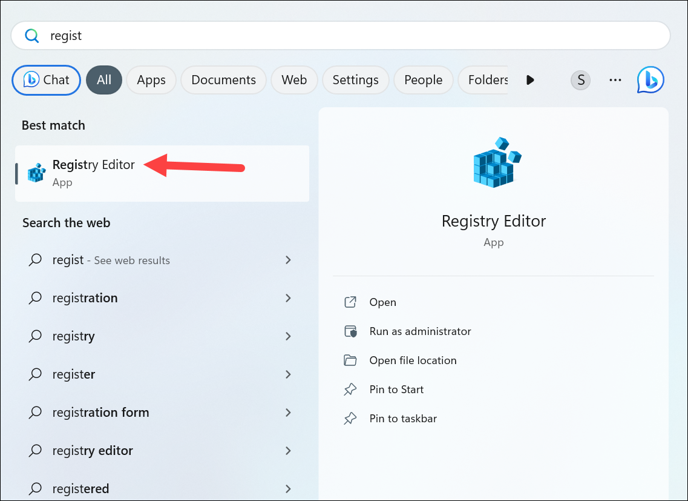Expand the 'registered' suggestion chevron

point(288,489)
